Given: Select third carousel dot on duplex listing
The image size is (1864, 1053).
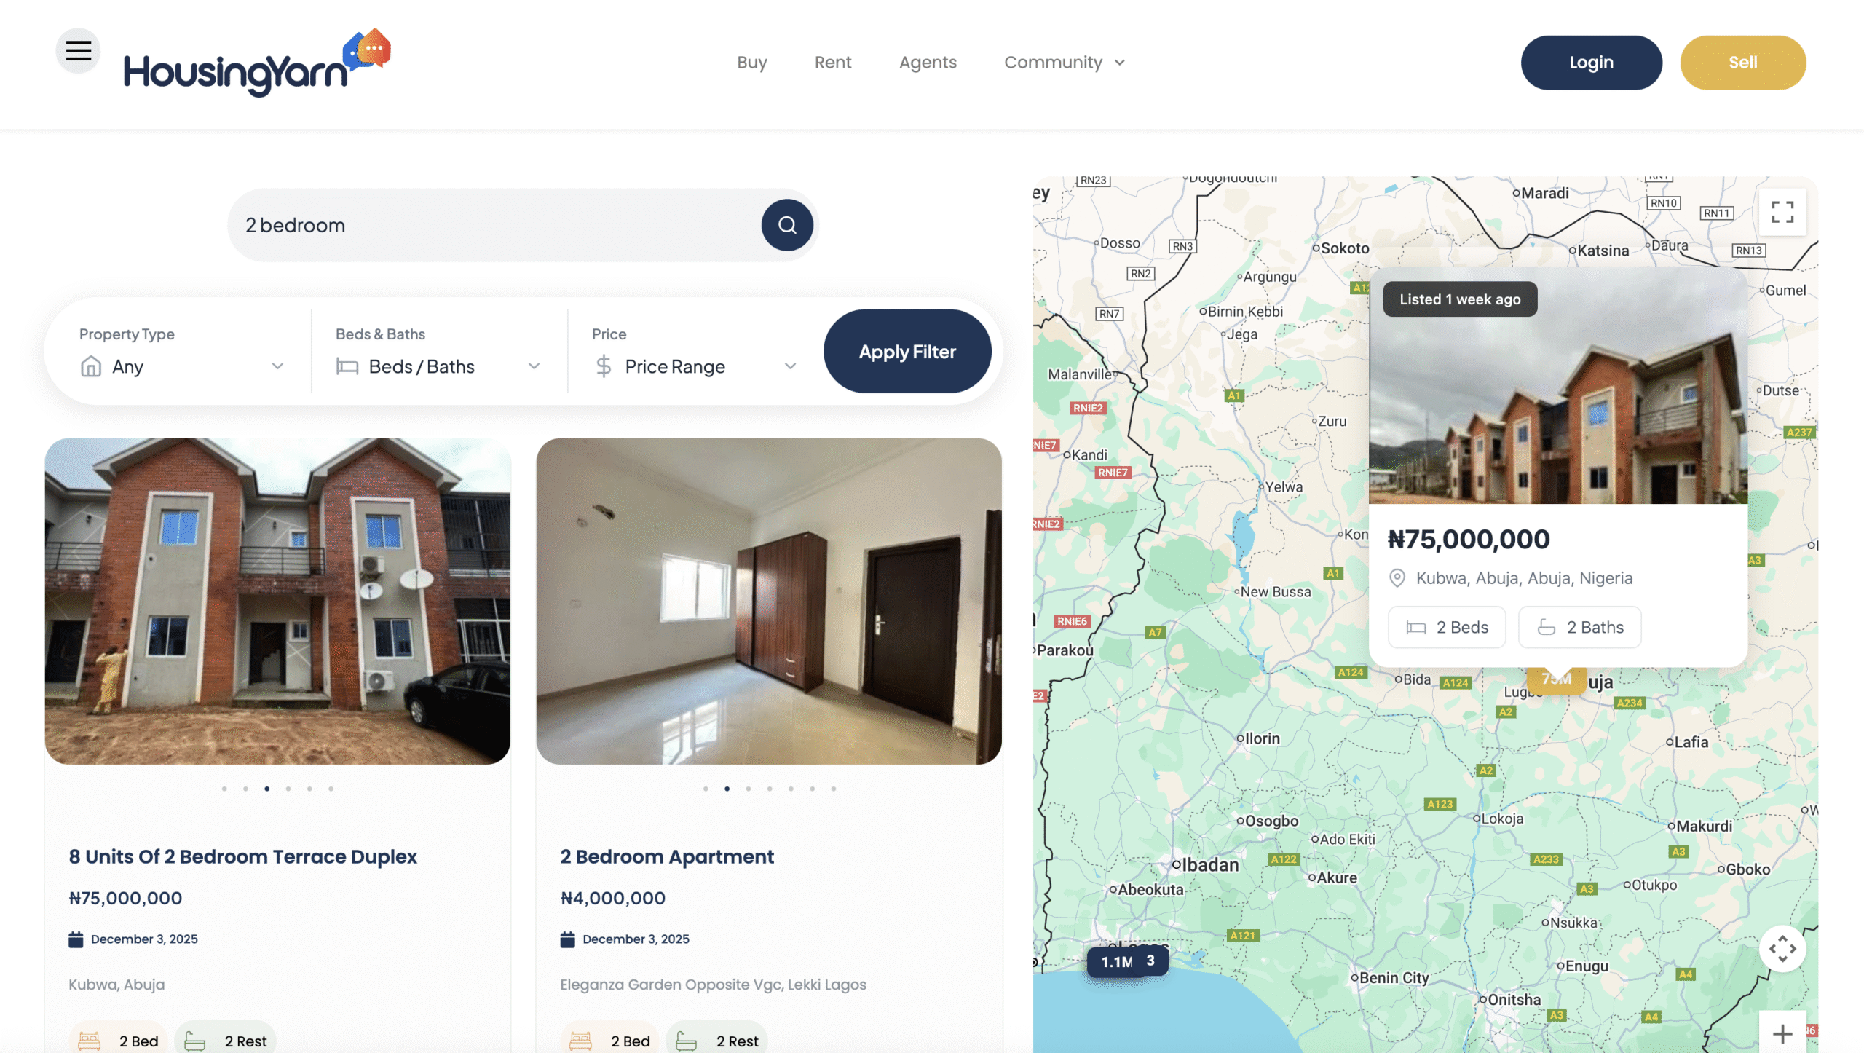Looking at the screenshot, I should pos(267,789).
